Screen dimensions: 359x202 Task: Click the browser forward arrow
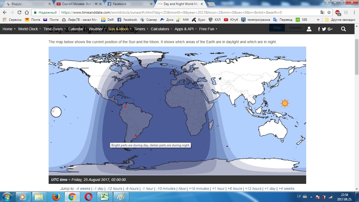(12, 12)
